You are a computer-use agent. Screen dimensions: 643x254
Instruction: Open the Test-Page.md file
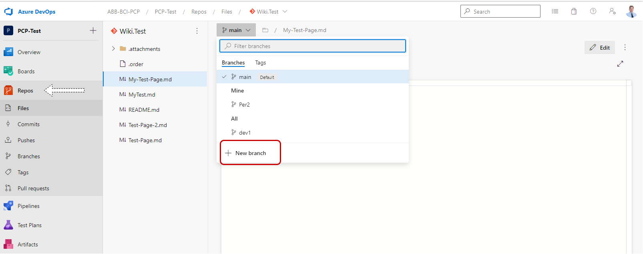tap(155, 140)
